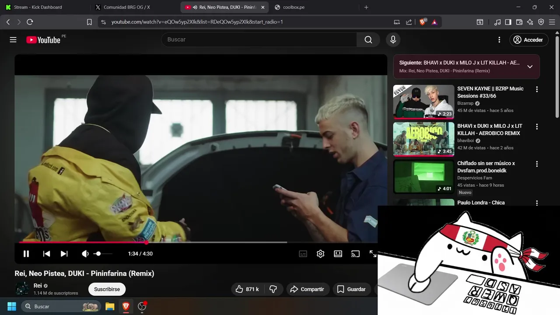Install app using the address bar icon
This screenshot has height=315, width=560.
click(x=397, y=22)
